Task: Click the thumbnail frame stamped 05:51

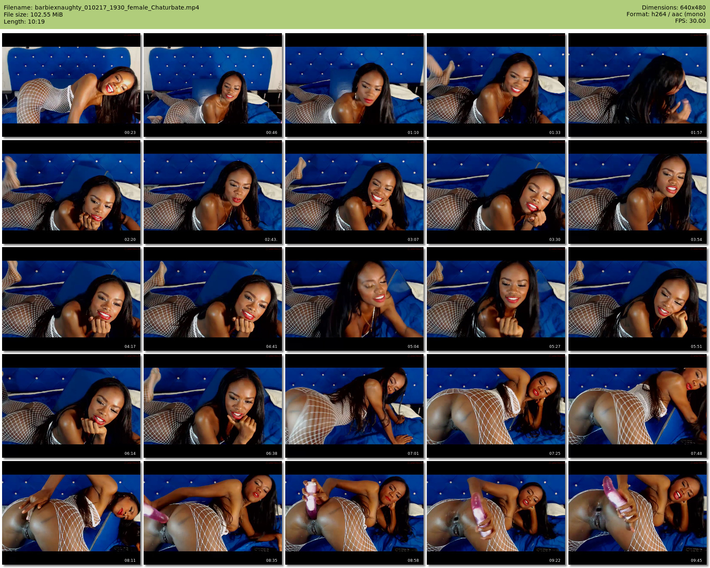Action: [x=638, y=299]
